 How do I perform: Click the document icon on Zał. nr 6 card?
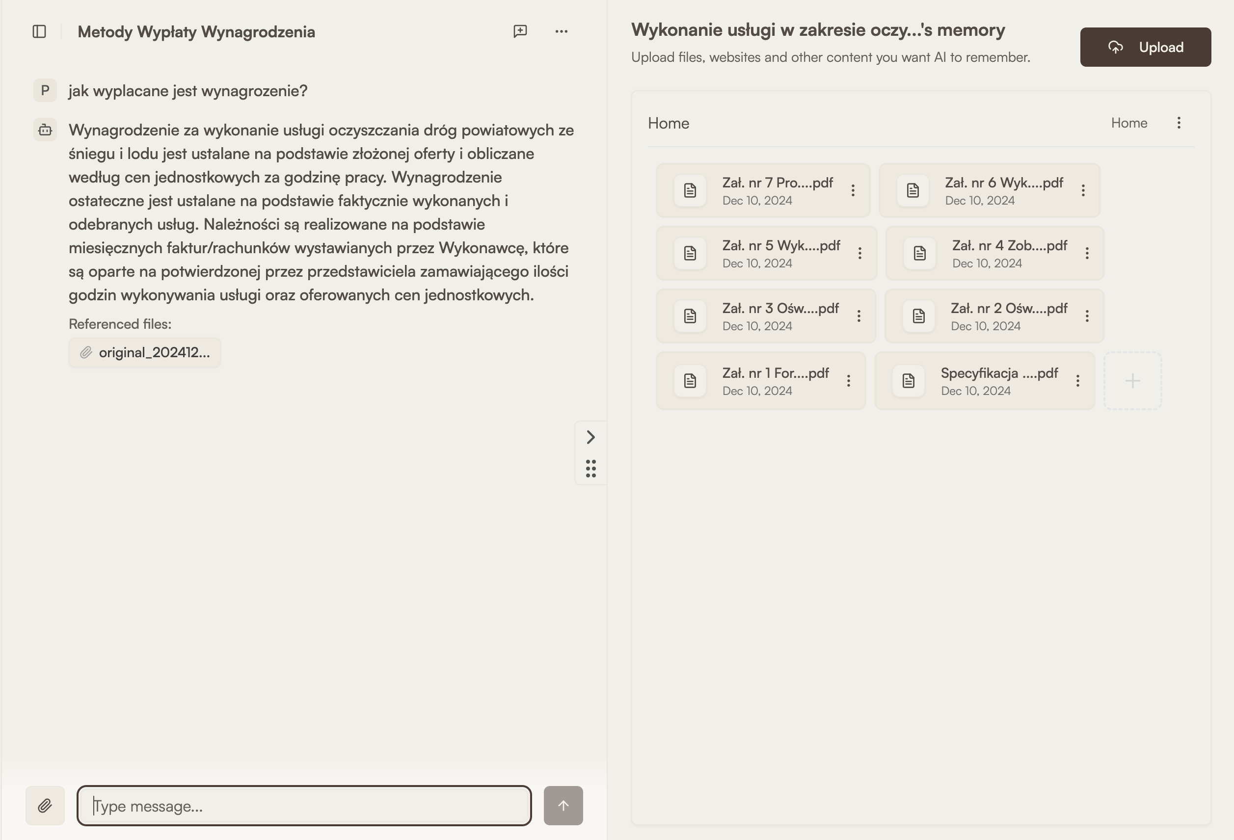click(x=913, y=190)
